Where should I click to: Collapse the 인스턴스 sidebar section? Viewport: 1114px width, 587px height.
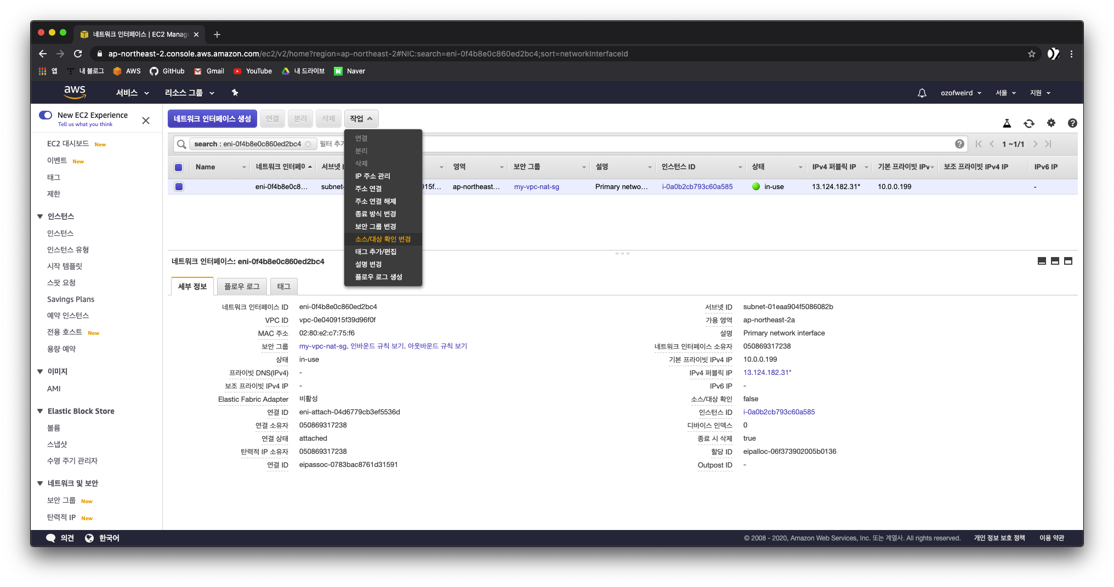[40, 216]
